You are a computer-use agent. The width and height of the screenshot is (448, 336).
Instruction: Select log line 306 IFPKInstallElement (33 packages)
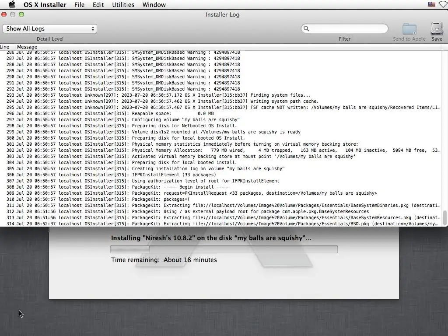pyautogui.click(x=221, y=175)
